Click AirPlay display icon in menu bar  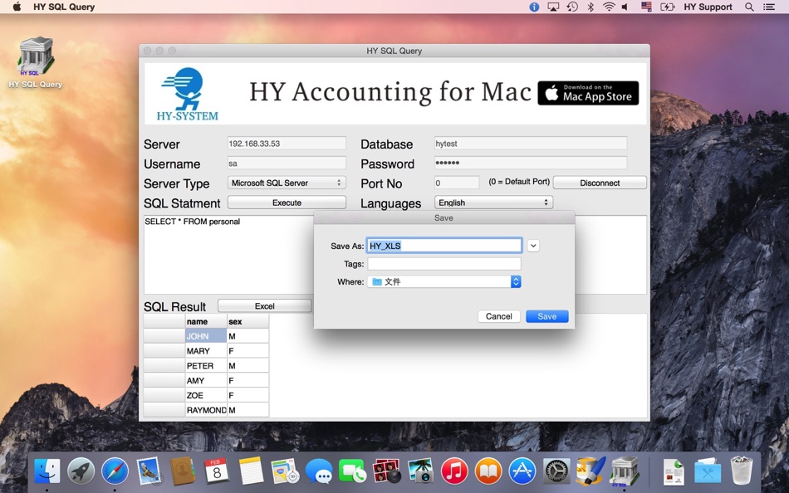[553, 7]
